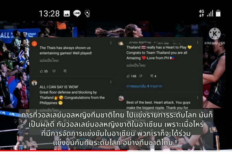Open three-dot menu on first comment

111,43
